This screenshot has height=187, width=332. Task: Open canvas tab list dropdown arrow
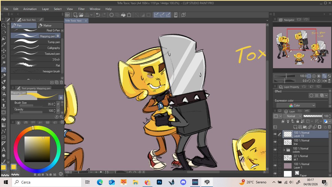click(267, 21)
